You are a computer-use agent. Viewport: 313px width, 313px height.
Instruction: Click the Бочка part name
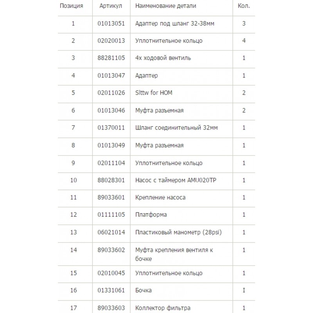144,290
